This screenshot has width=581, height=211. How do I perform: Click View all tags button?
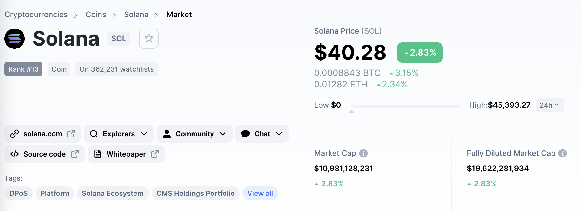coord(260,193)
